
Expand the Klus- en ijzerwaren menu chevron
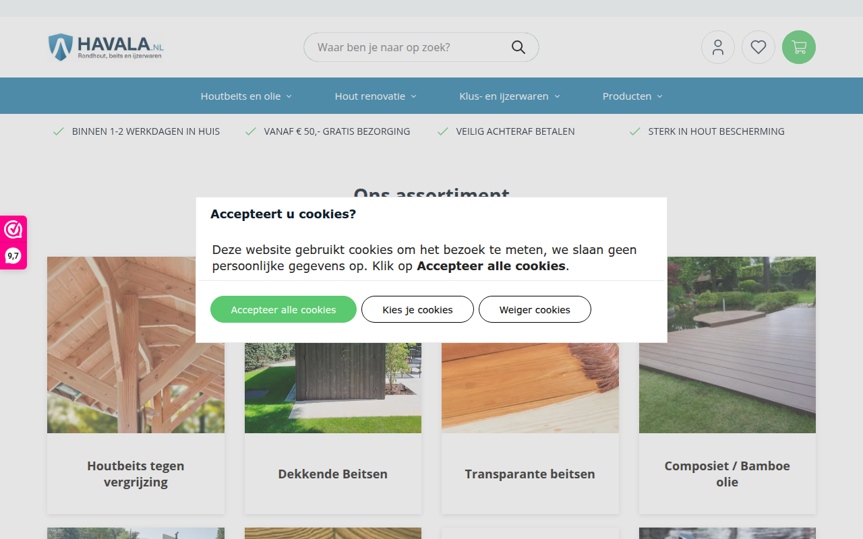pyautogui.click(x=557, y=96)
